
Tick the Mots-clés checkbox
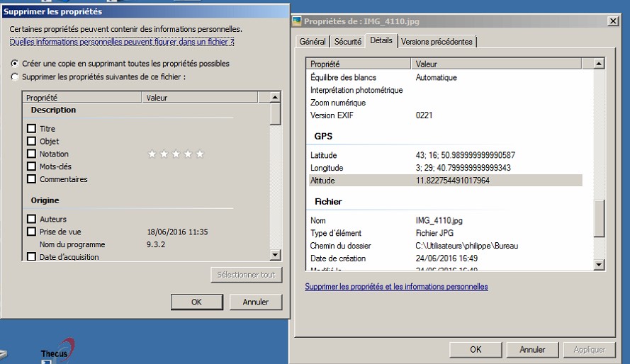[31, 166]
